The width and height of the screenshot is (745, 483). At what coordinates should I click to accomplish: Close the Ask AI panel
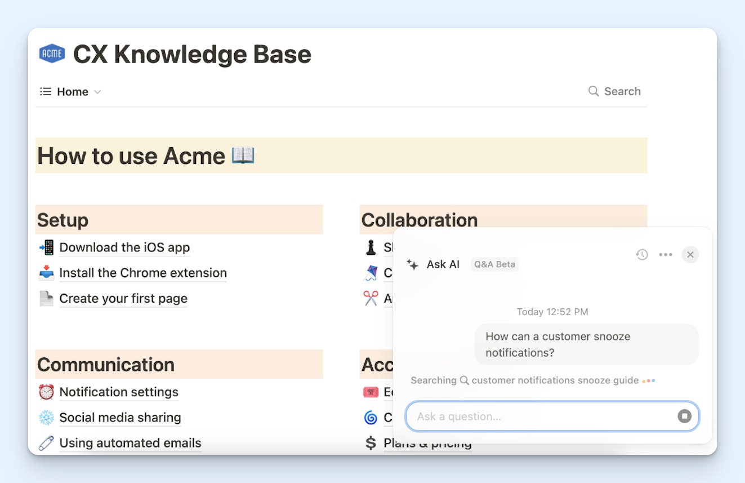(x=690, y=255)
